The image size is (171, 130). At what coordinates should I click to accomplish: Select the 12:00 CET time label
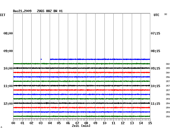pos(8,104)
